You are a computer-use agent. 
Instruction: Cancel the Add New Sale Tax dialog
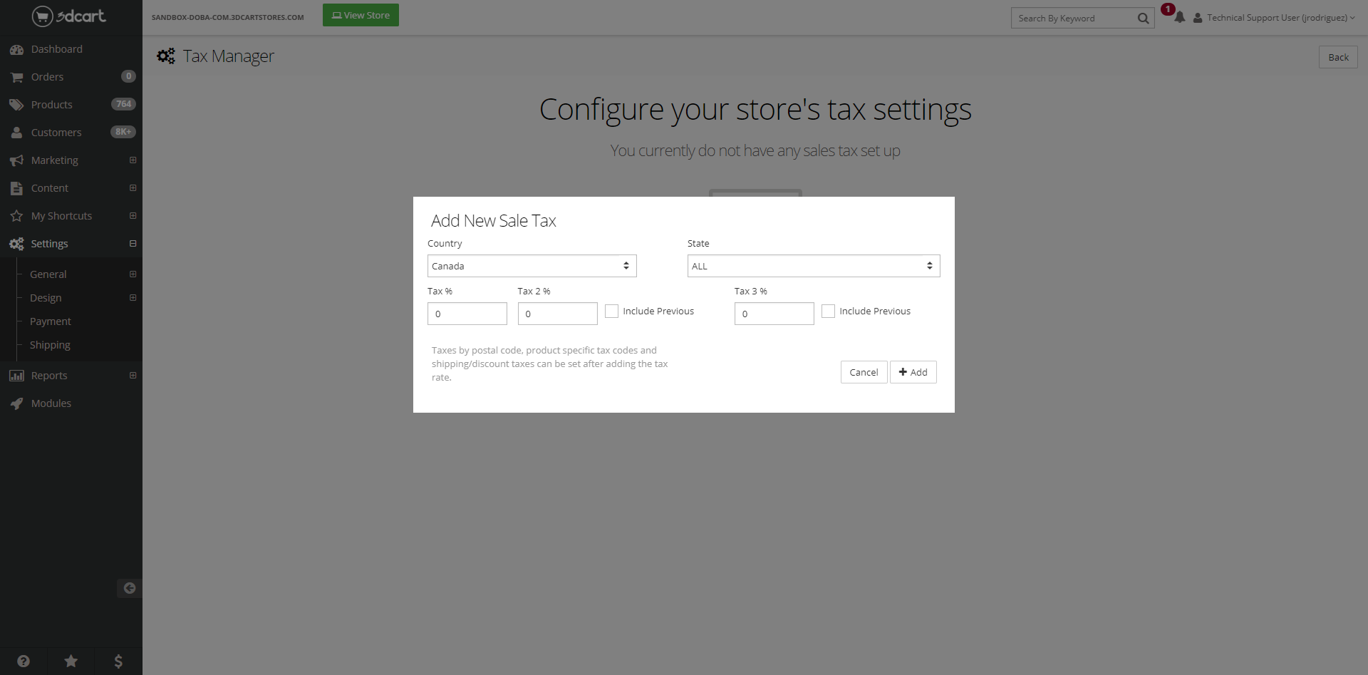click(x=864, y=372)
